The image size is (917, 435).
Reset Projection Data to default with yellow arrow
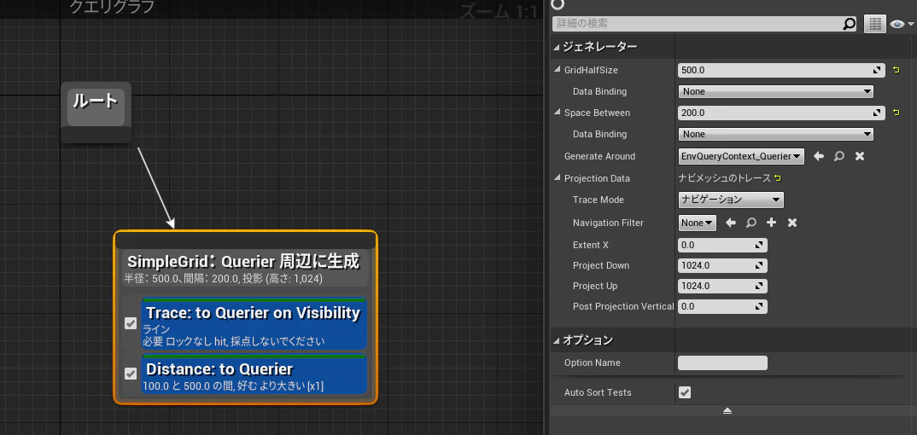(777, 178)
